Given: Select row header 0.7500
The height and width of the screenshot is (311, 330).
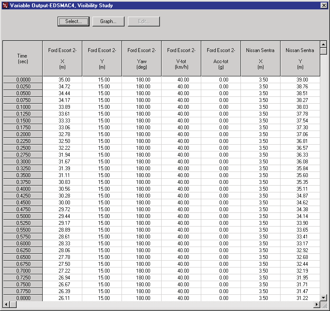Looking at the screenshot, I should pos(23,284).
